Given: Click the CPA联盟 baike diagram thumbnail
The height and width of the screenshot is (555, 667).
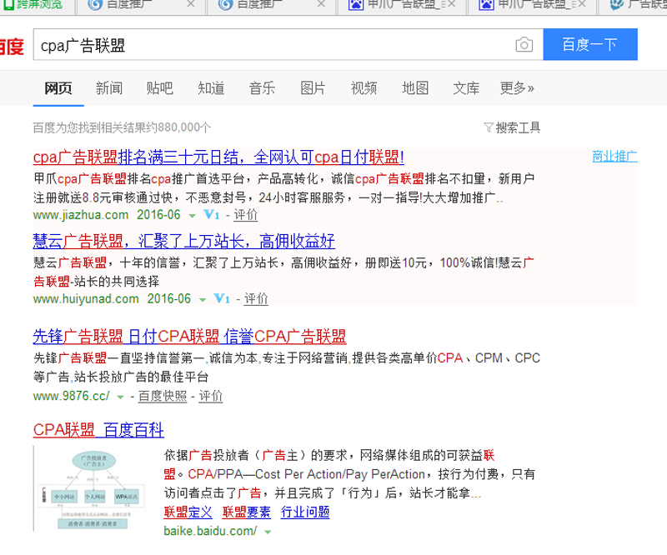Looking at the screenshot, I should click(89, 488).
